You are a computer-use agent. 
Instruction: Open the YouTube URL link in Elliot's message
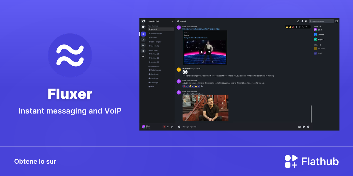(201, 29)
